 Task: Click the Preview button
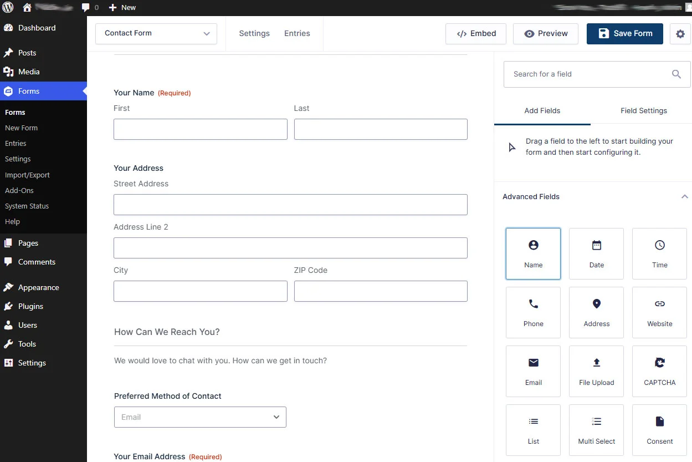coord(545,33)
